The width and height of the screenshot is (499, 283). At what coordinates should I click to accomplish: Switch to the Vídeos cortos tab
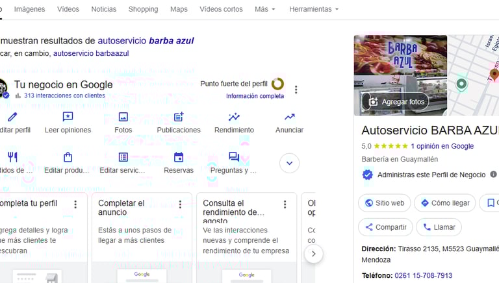[221, 9]
